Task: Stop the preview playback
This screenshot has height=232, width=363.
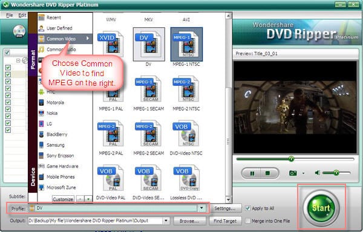Action: pyautogui.click(x=268, y=173)
